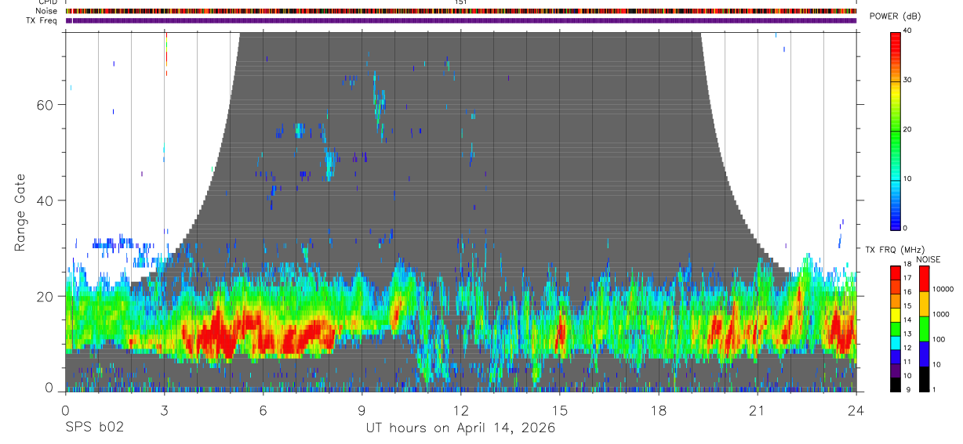Pick the yellow 14-15 MHz TX FRQ swatch
The image size is (963, 444).
pyautogui.click(x=896, y=316)
